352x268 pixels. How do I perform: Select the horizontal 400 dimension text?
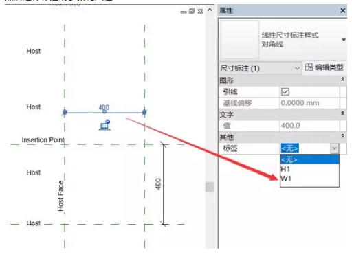(104, 107)
